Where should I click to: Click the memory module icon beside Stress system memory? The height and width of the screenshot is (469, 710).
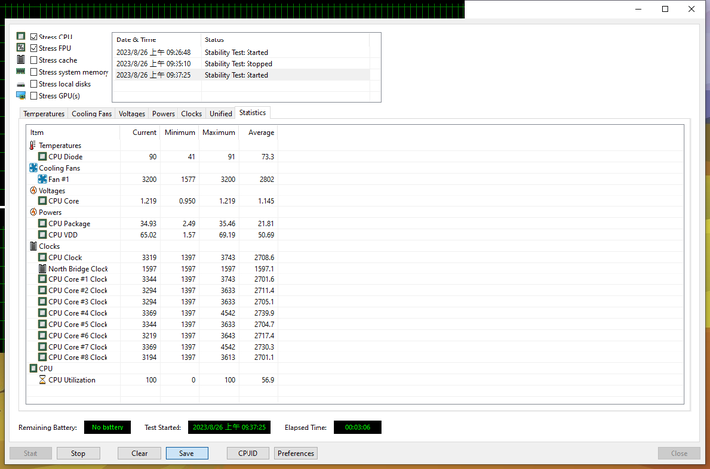(x=21, y=72)
